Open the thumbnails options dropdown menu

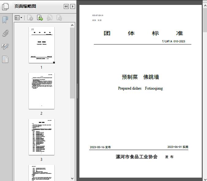pos(18,18)
